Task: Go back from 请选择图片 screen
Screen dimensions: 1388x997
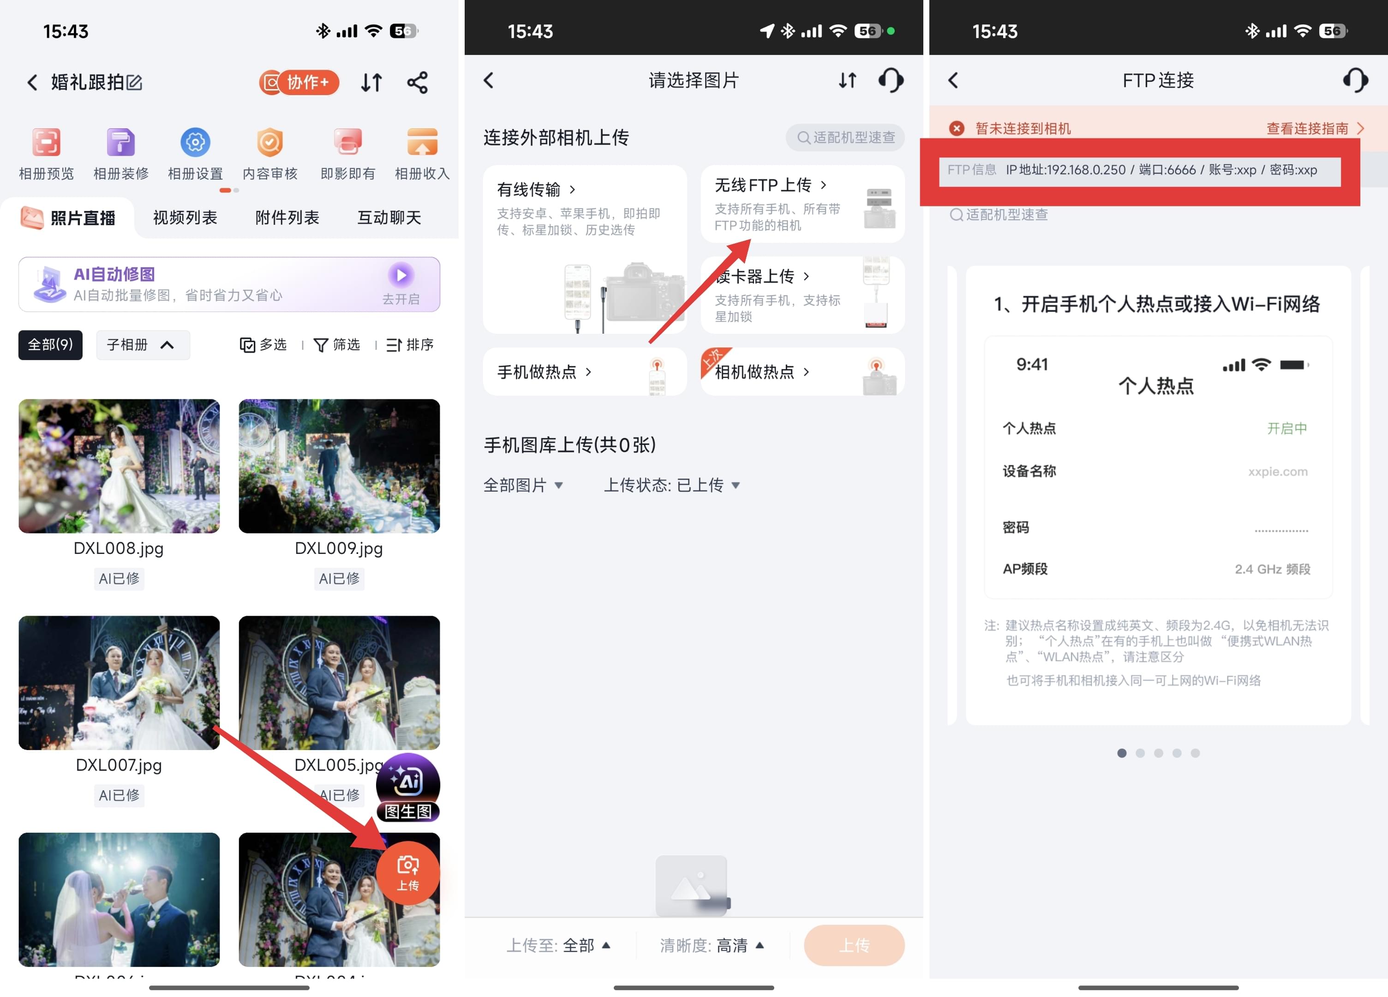Action: coord(488,80)
